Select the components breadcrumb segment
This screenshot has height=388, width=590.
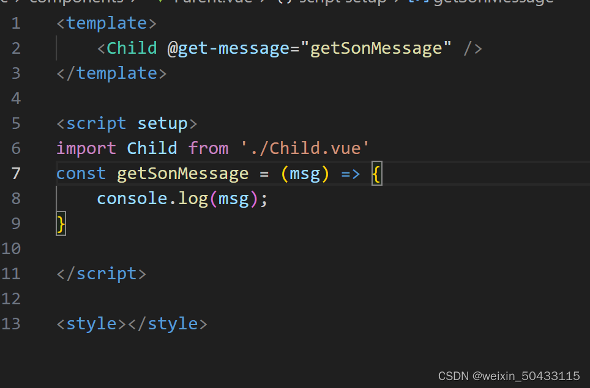tap(77, 1)
